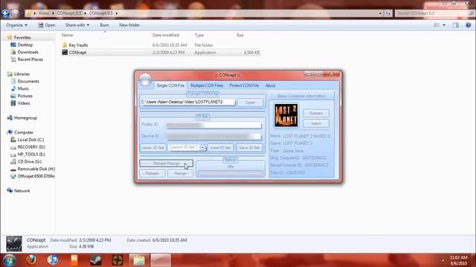The width and height of the screenshot is (476, 267).
Task: Select Recent Places in sidebar
Action: (30, 59)
